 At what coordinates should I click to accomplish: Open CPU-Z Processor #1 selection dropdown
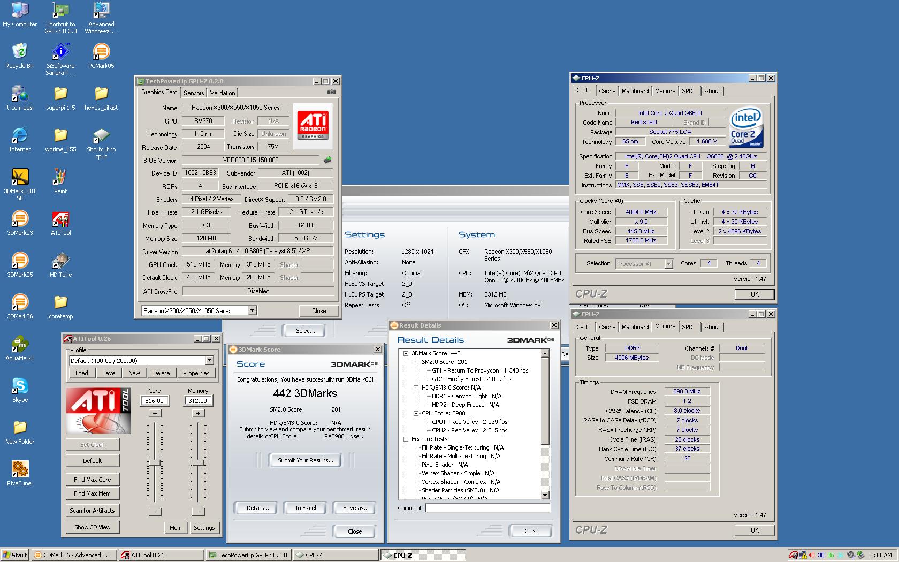[x=668, y=263]
